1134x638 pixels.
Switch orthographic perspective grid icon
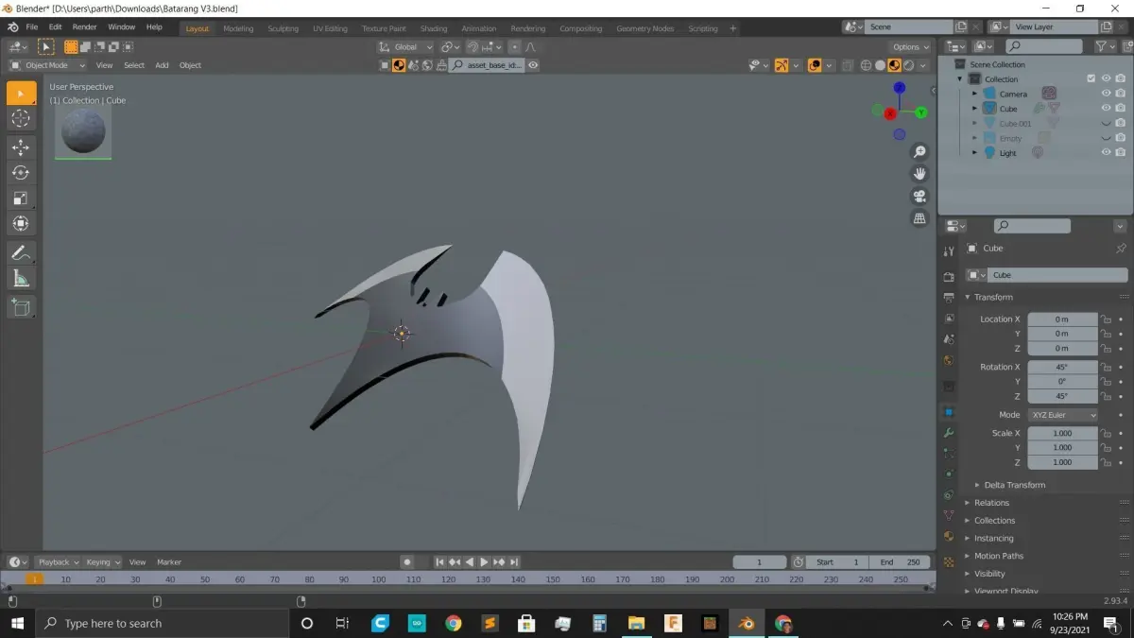[x=919, y=218]
